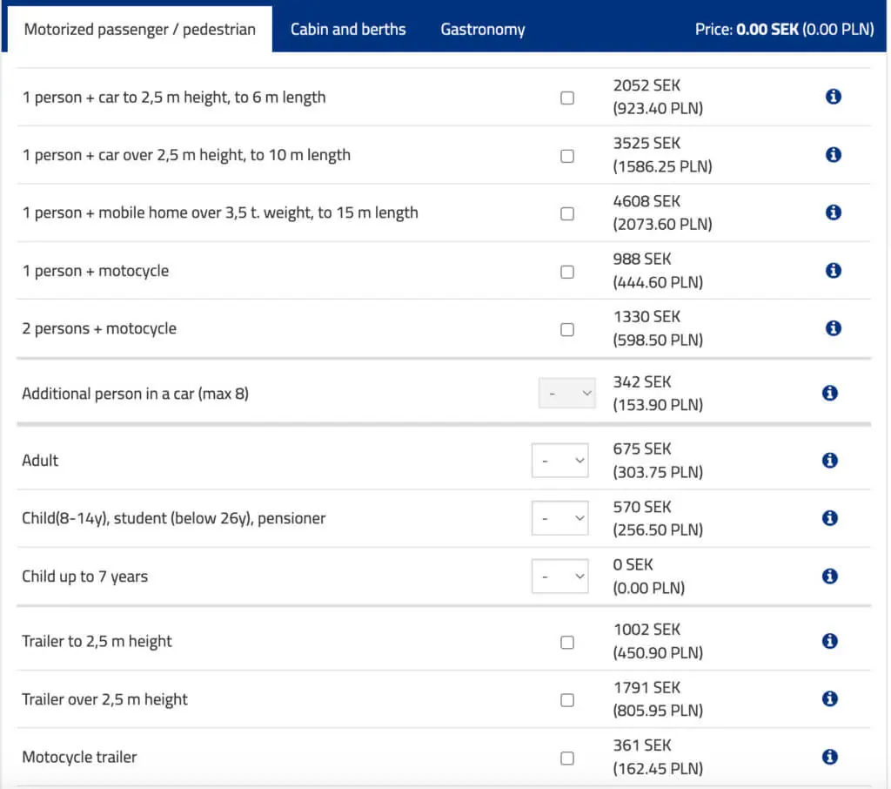This screenshot has width=891, height=789.
Task: Click info icon for mobile home row
Action: pyautogui.click(x=833, y=212)
